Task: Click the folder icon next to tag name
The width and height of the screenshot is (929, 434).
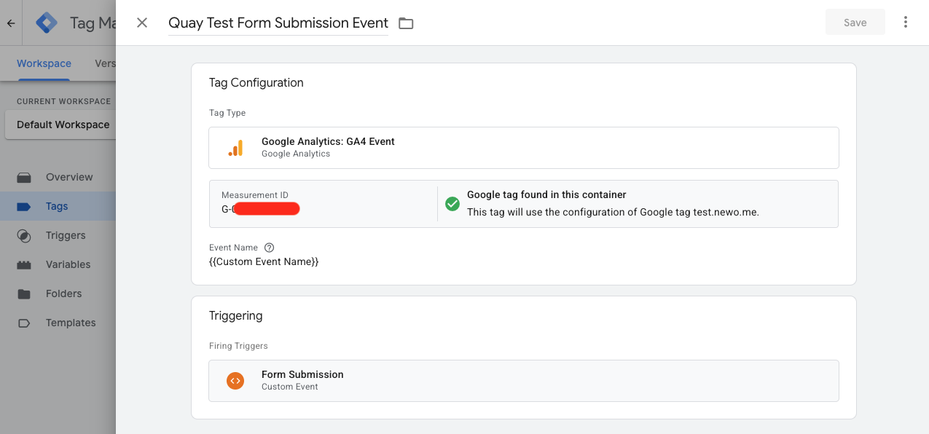Action: pyautogui.click(x=406, y=23)
